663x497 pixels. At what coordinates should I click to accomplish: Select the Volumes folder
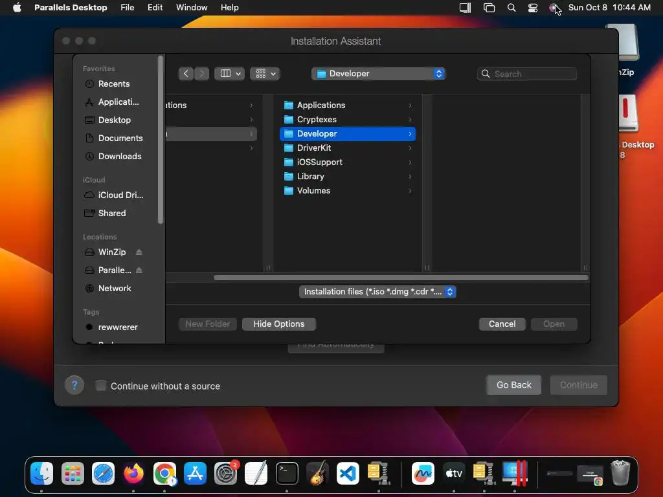click(x=348, y=191)
